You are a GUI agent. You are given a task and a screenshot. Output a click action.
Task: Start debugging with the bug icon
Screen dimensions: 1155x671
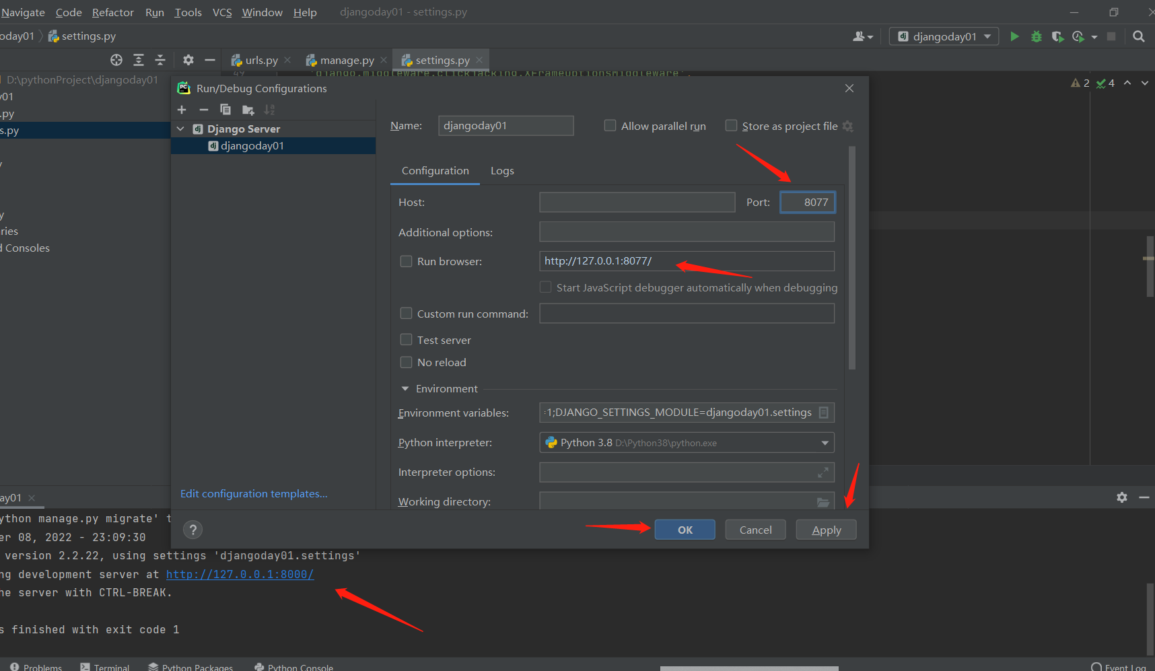click(1037, 36)
